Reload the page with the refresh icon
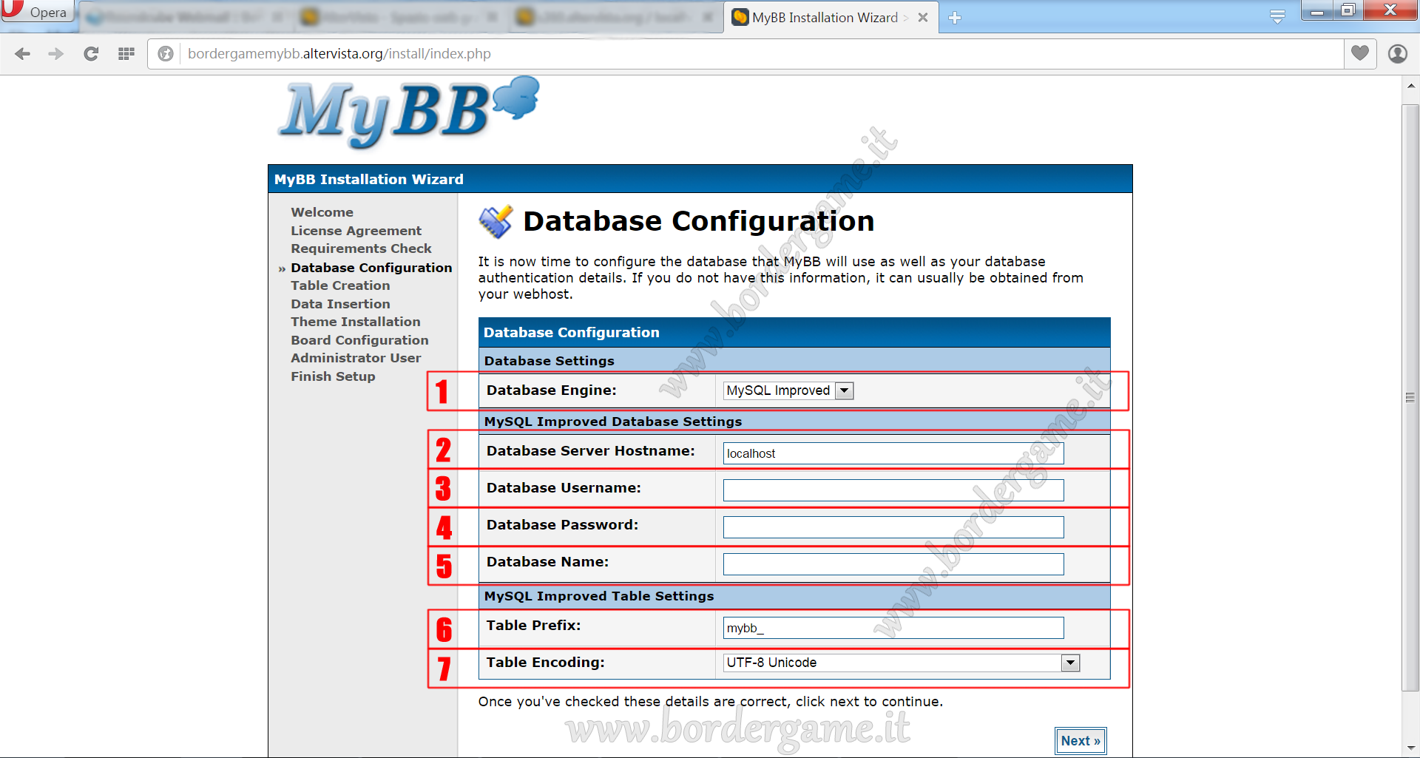The width and height of the screenshot is (1420, 758). pos(91,54)
